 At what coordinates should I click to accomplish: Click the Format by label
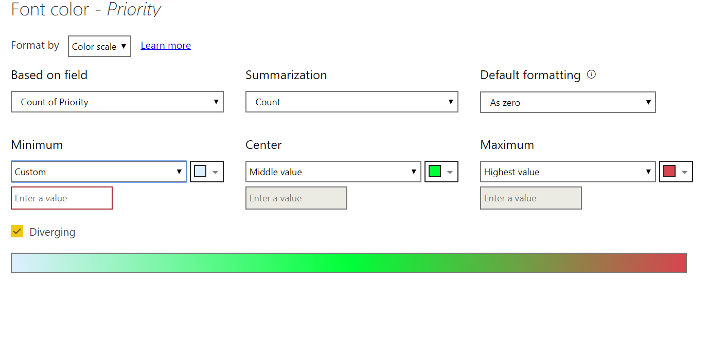coord(35,45)
